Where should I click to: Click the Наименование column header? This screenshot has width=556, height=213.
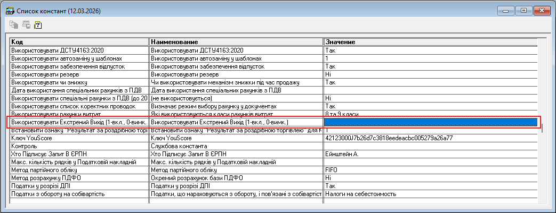pyautogui.click(x=236, y=41)
